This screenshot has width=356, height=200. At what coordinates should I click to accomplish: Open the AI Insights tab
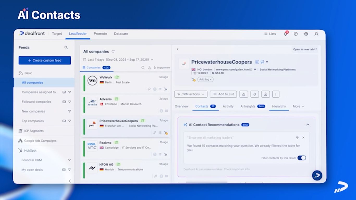pos(253,106)
